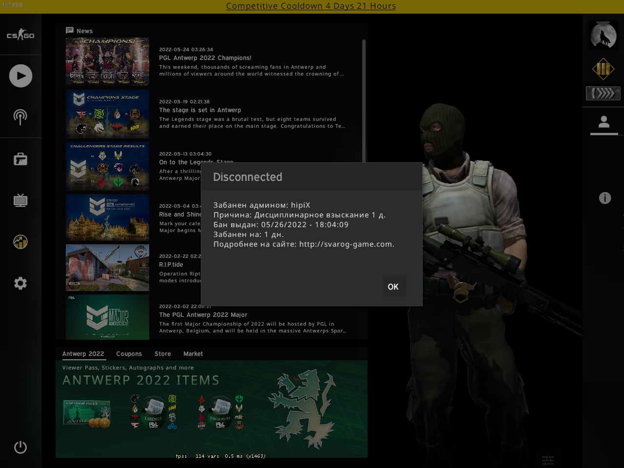
Task: Switch to the Store tab
Action: [x=163, y=354]
